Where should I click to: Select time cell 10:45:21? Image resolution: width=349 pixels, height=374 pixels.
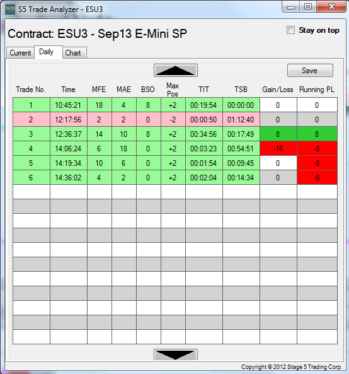pos(69,105)
